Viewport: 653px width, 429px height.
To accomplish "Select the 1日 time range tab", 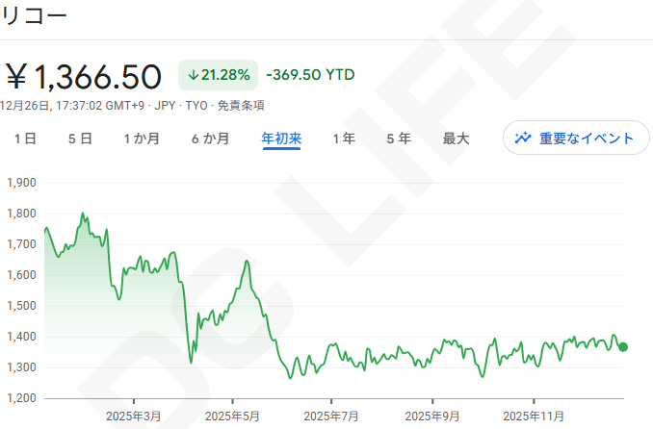I will 25,139.
